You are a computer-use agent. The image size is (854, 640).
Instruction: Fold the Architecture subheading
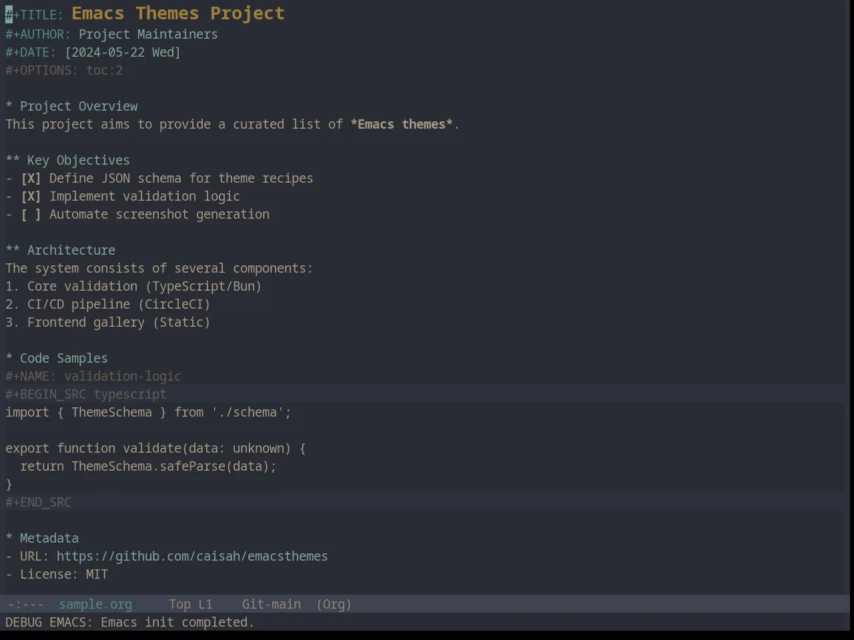[x=61, y=251]
